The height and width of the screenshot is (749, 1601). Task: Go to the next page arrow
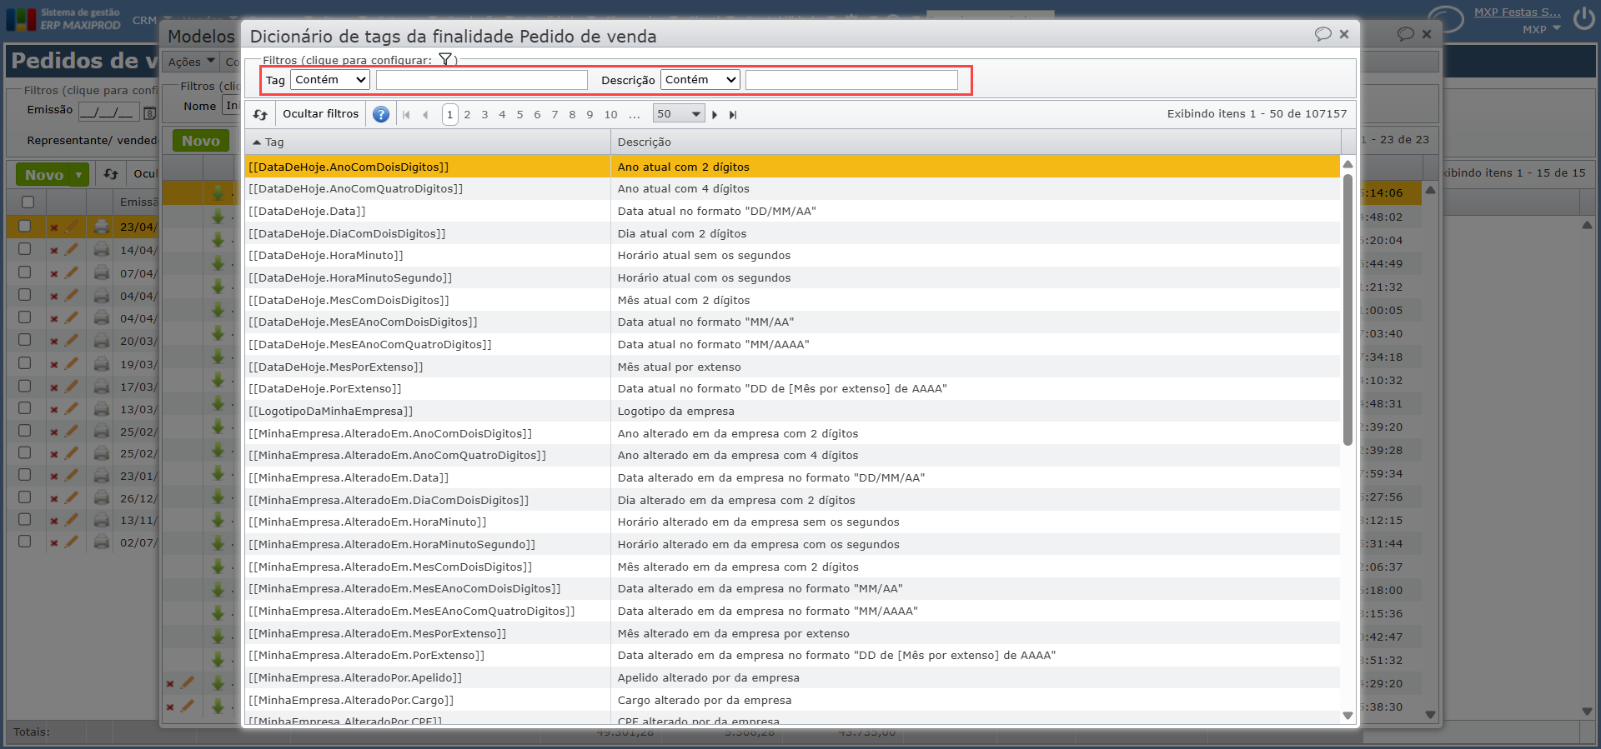click(715, 115)
